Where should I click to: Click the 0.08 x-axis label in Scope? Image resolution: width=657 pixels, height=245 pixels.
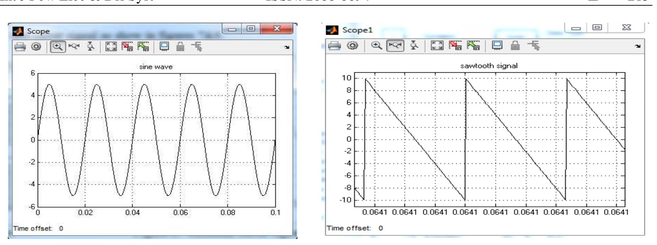pos(228,212)
